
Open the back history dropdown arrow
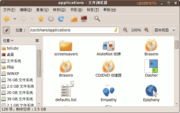click(15, 19)
